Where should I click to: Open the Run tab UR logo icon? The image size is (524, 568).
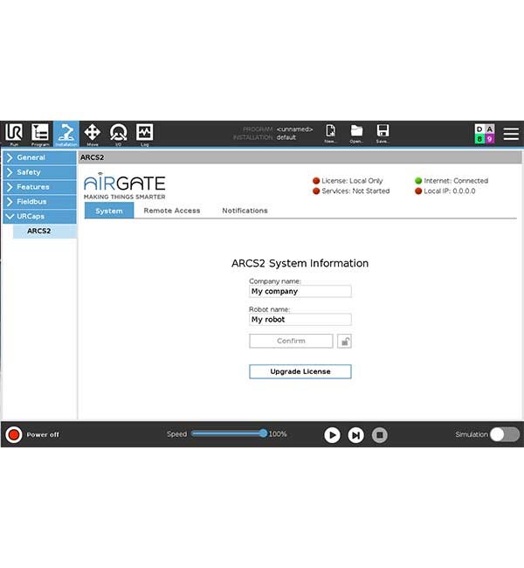pos(14,132)
